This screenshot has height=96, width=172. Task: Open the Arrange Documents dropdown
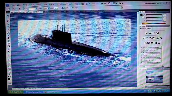(115, 3)
